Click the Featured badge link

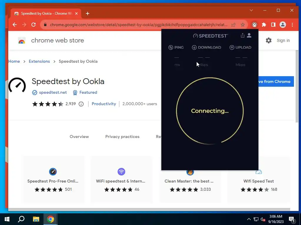click(x=85, y=92)
